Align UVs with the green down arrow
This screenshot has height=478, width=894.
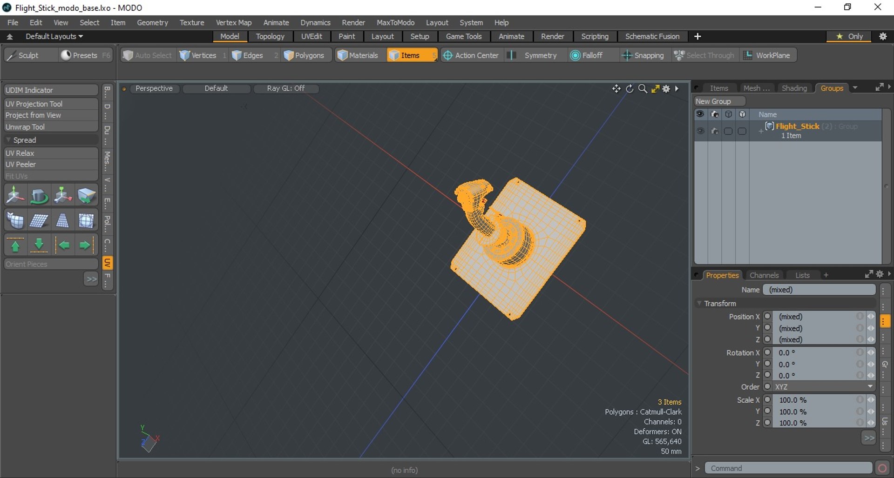[x=39, y=245]
